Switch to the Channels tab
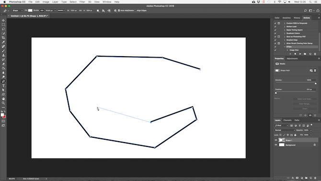 coord(287,120)
